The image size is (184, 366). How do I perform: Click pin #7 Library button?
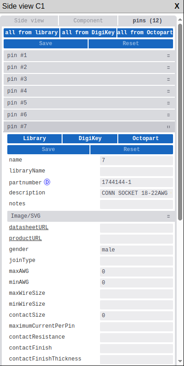click(x=35, y=139)
